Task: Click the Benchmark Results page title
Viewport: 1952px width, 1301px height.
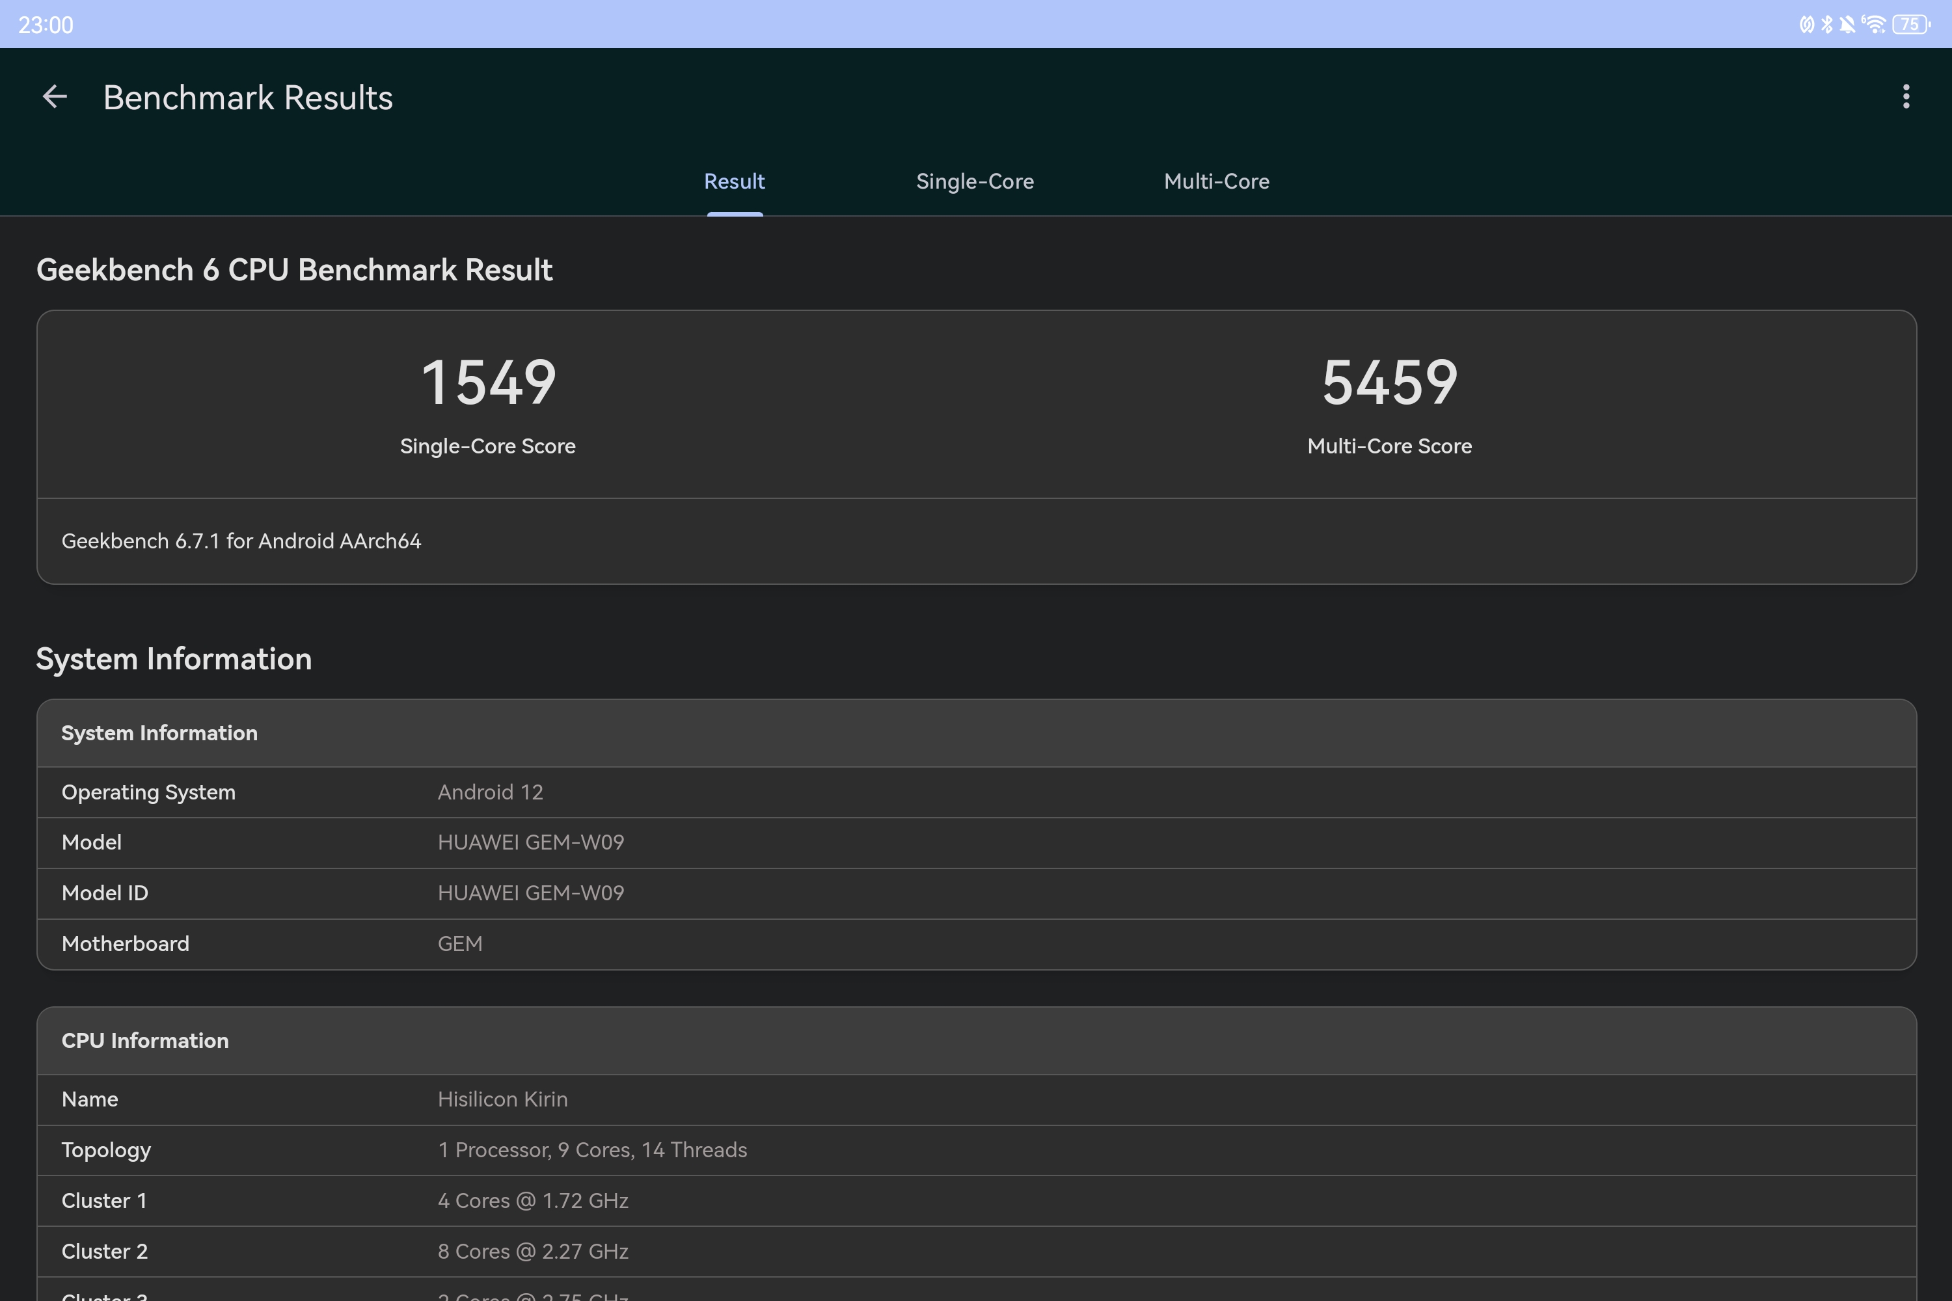Action: point(248,98)
